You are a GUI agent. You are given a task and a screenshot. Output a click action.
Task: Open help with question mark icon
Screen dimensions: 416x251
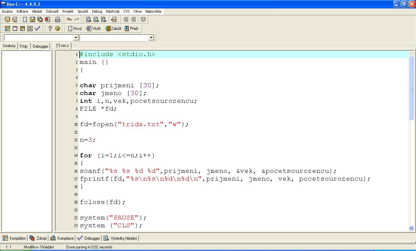tap(50, 29)
